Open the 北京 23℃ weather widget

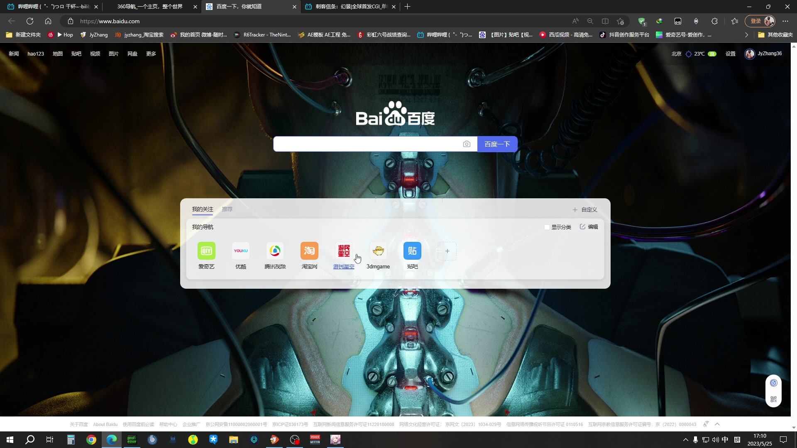(694, 54)
